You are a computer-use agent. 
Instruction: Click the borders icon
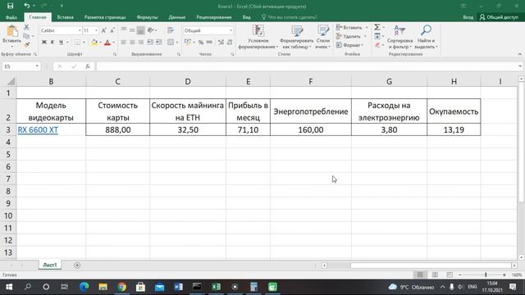click(x=77, y=43)
